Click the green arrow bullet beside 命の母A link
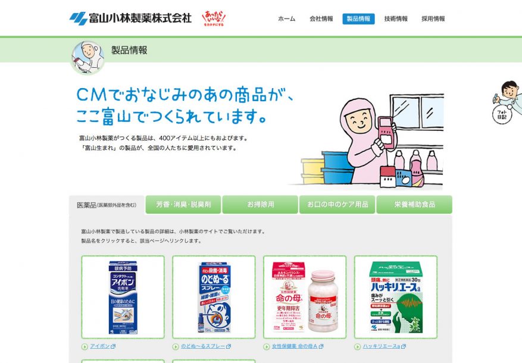 pos(266,347)
